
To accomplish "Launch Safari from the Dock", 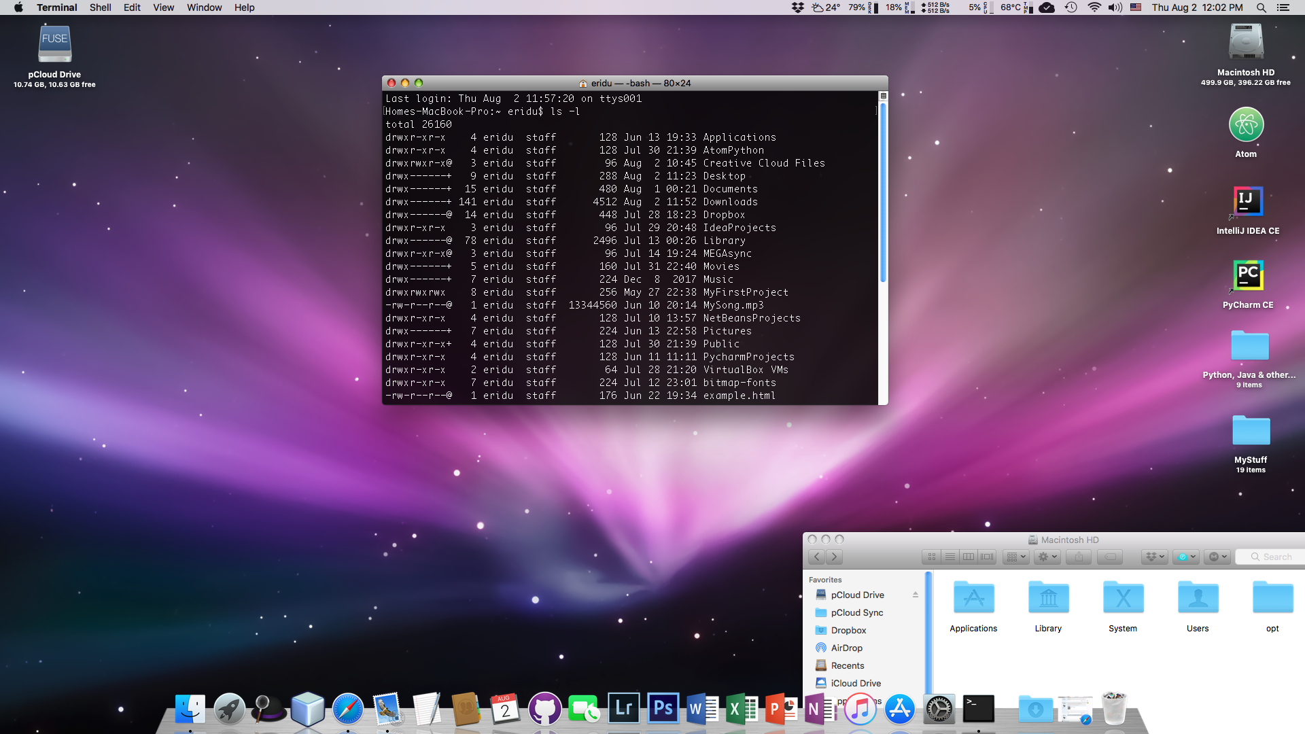I will coord(347,710).
